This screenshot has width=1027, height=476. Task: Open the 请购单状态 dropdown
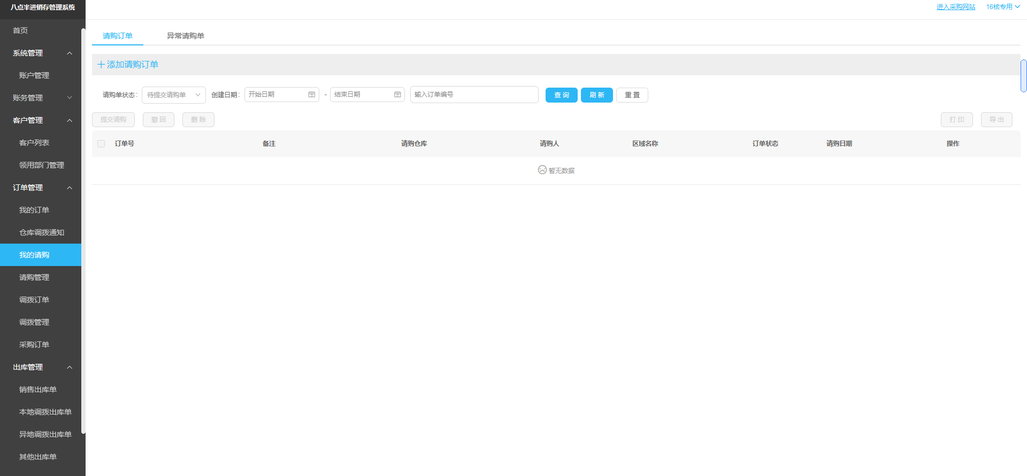(x=174, y=95)
